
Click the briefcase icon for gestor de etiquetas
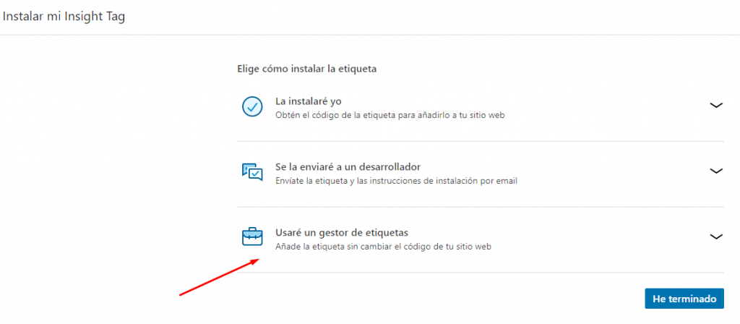pos(252,236)
